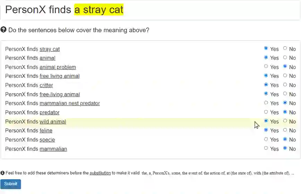
Task: Set "predator" answer to Yes
Action: pos(266,112)
